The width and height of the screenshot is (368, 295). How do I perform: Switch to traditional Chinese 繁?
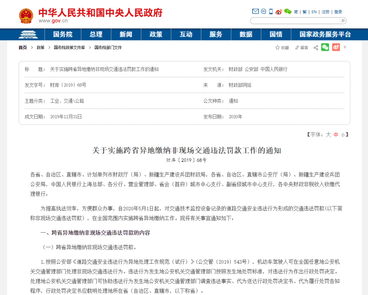(x=305, y=12)
